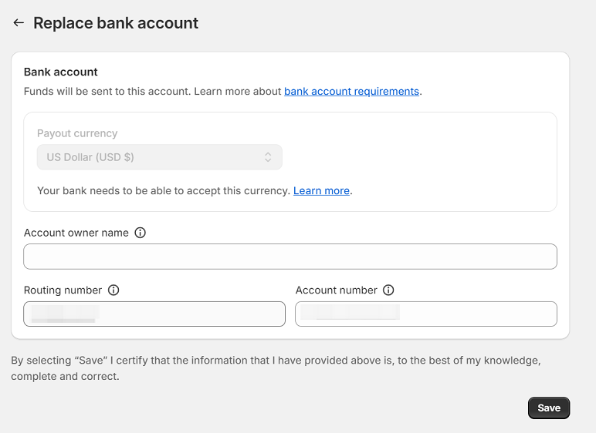This screenshot has width=596, height=433.
Task: Click the Bank account card title
Action: [x=61, y=72]
